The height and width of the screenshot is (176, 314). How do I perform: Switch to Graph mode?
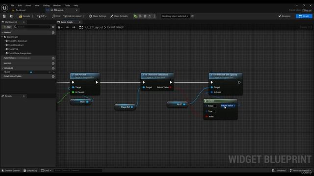click(304, 16)
